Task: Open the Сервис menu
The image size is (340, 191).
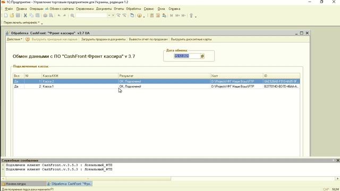Action: coord(149,9)
